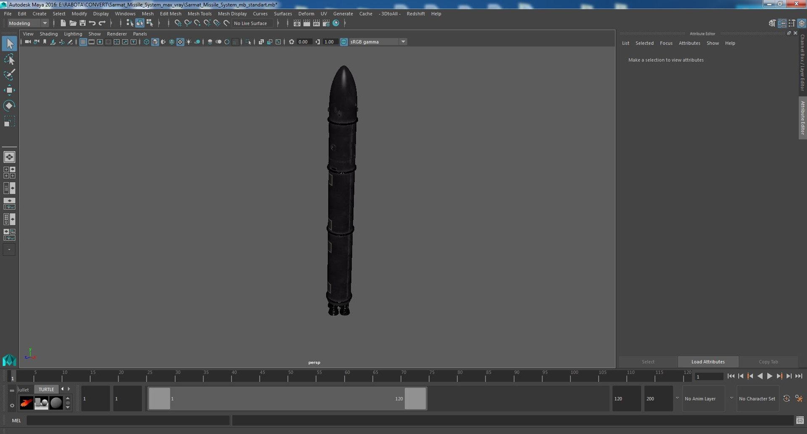
Task: Activate the Move tool
Action: click(9, 90)
